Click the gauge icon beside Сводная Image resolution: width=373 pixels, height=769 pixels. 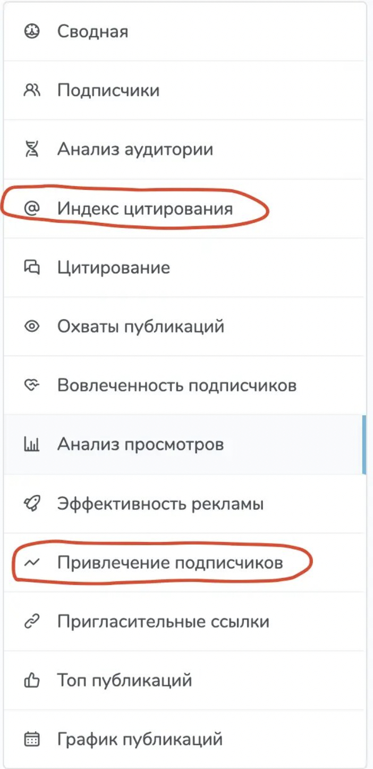point(32,31)
